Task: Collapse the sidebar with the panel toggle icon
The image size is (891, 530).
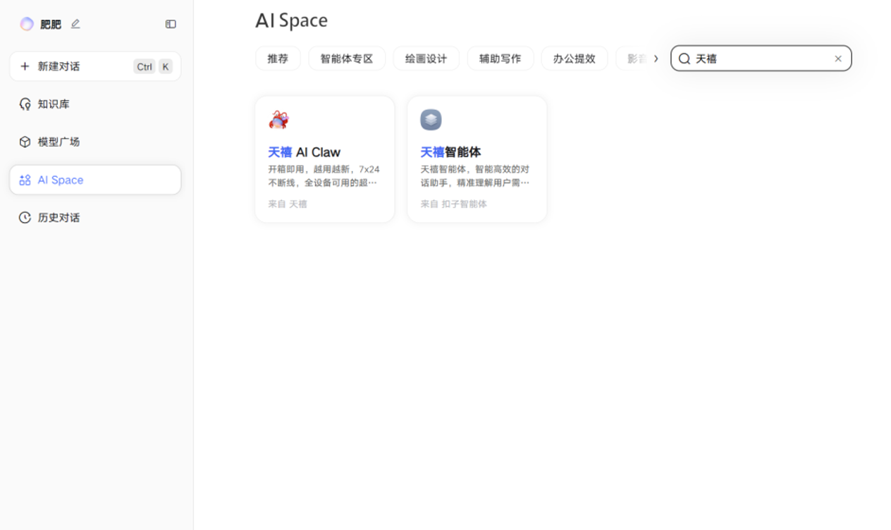Action: coord(171,24)
